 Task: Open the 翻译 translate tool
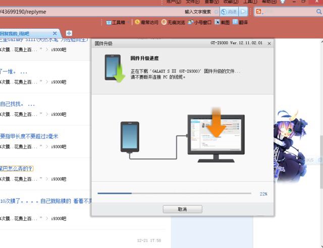coord(240,22)
